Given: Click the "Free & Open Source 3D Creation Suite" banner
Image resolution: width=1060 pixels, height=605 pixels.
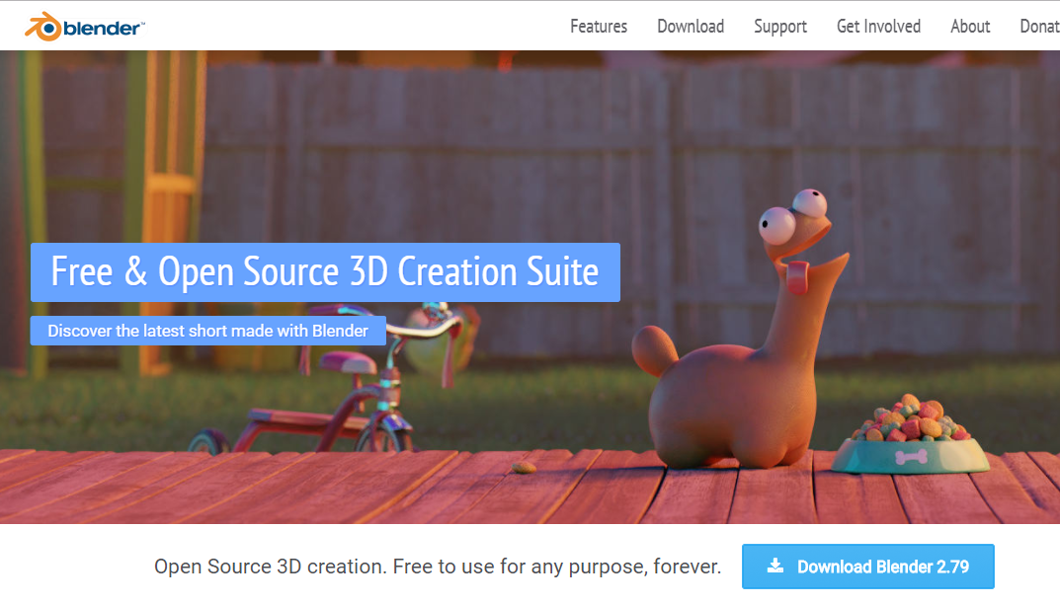Looking at the screenshot, I should (325, 271).
